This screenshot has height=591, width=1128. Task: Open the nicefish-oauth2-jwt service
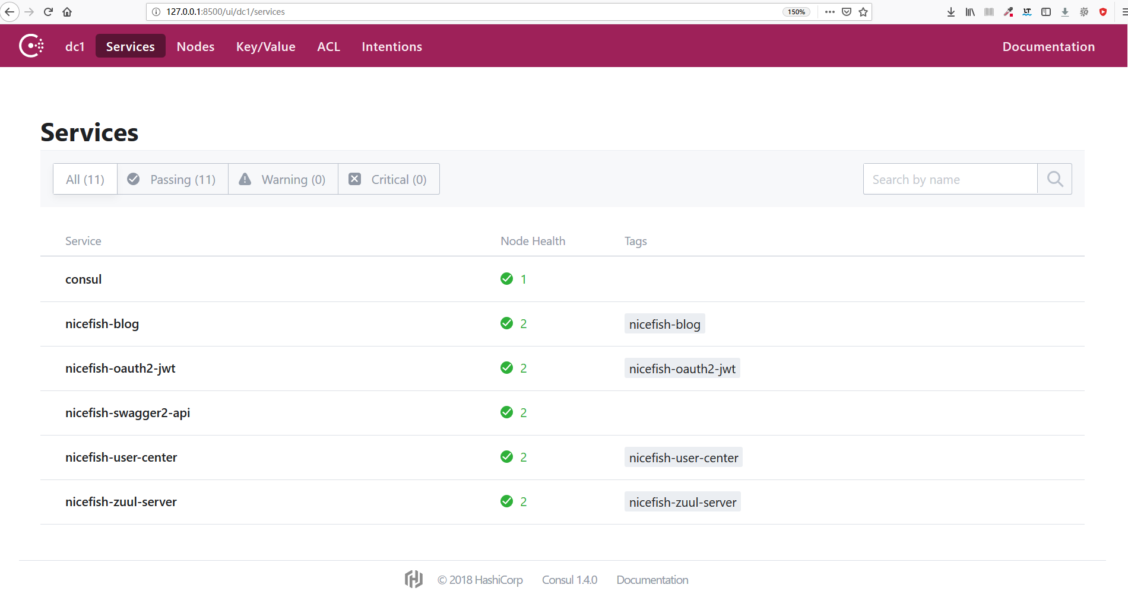(x=121, y=368)
